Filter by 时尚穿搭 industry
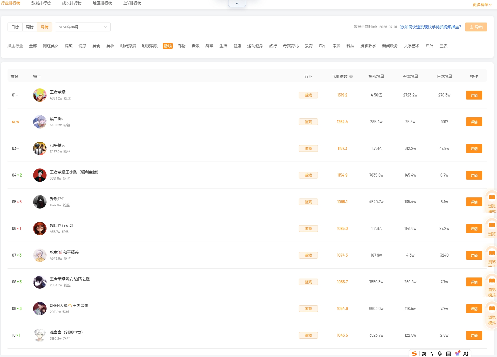The height and width of the screenshot is (357, 497). [x=128, y=46]
